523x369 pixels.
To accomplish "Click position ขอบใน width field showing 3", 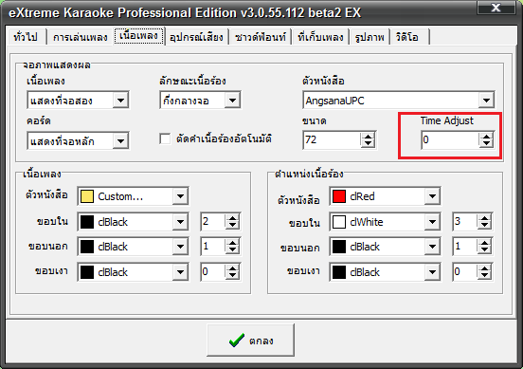I will click(465, 221).
